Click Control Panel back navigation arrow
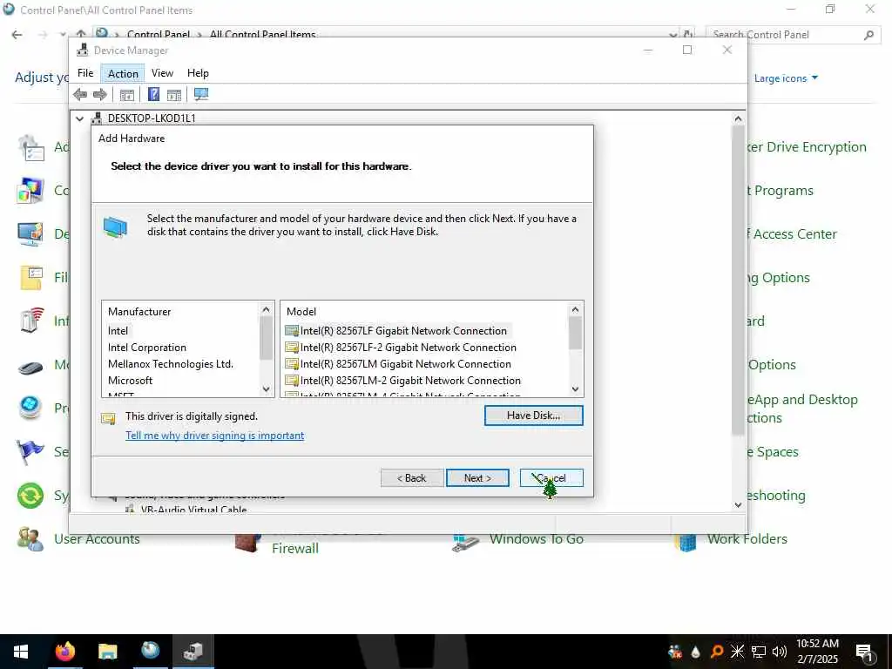This screenshot has height=669, width=892. [17, 35]
